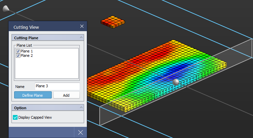
Task: Click the X icon in the panel footer
Action: pos(80,132)
